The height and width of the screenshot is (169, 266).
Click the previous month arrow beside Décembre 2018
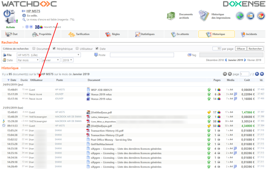tap(226, 60)
